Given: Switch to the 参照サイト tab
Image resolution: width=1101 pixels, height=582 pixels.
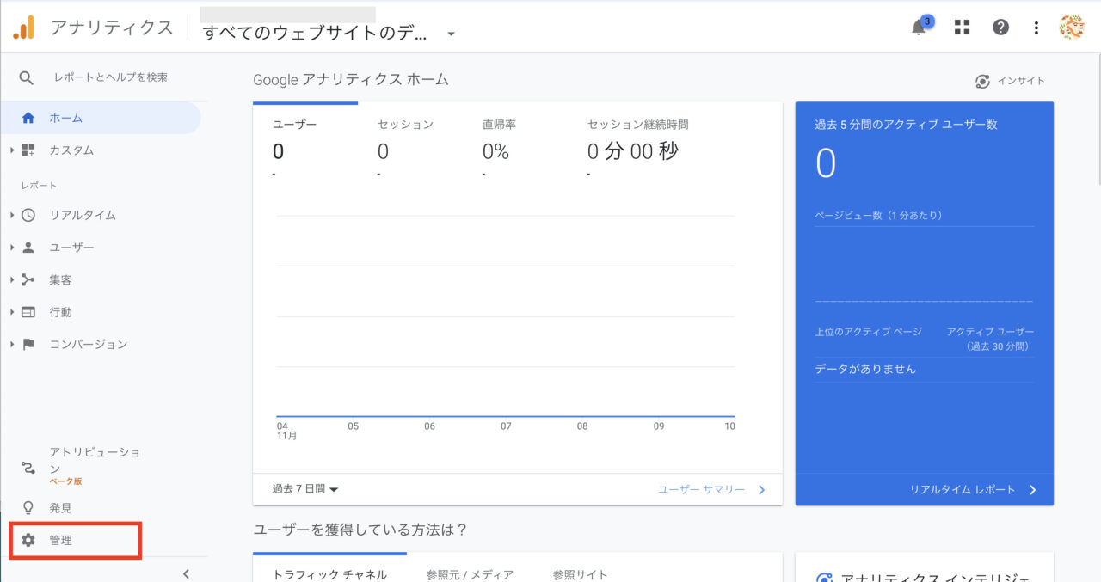Looking at the screenshot, I should 580,574.
